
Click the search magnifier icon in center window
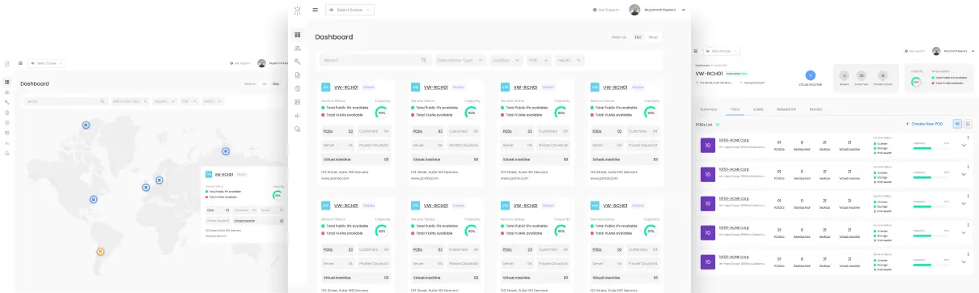(x=424, y=60)
